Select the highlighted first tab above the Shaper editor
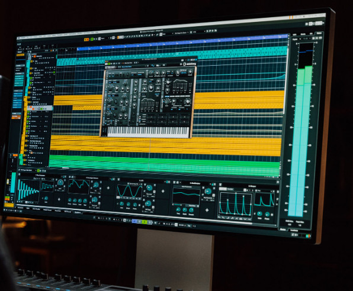Viewport: 353px width, 291px height. tap(223, 189)
